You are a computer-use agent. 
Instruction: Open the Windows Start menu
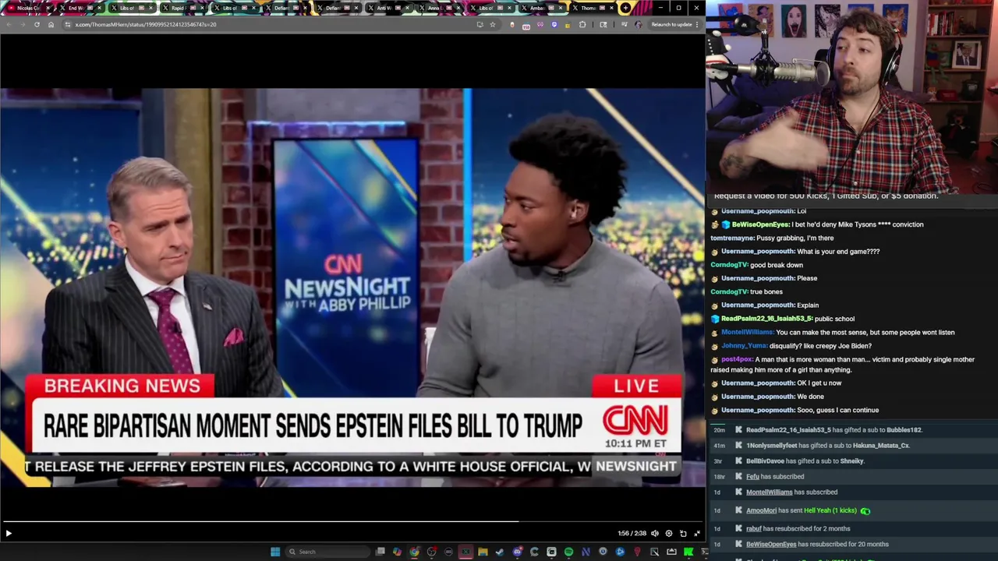tap(275, 552)
